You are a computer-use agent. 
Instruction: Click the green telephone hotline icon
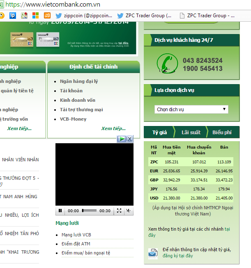tap(167, 64)
